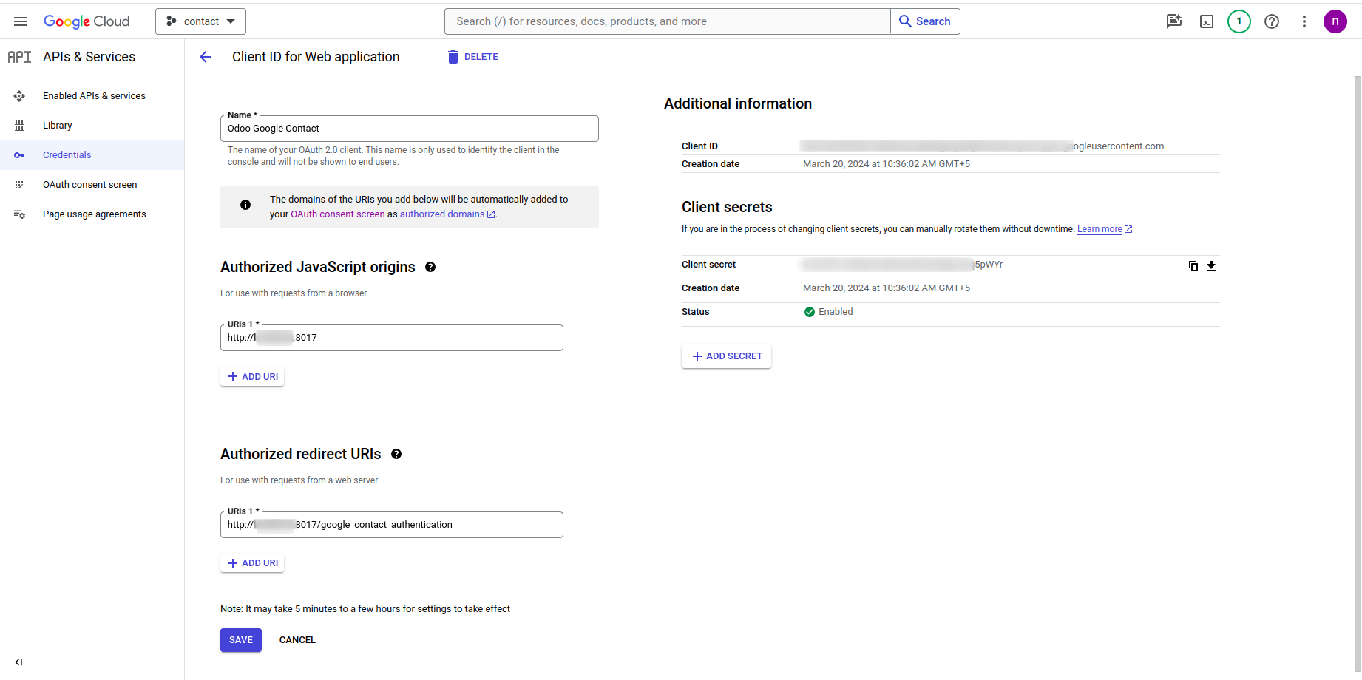
Task: Click the user account avatar
Action: [x=1335, y=21]
